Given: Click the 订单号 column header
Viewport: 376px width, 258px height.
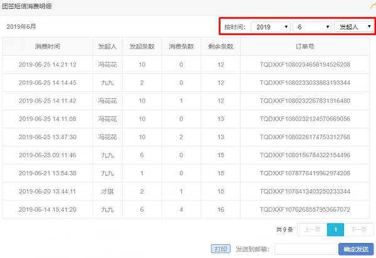Looking at the screenshot, I should [x=305, y=46].
